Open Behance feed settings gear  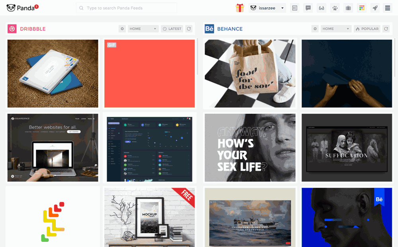[x=315, y=29]
